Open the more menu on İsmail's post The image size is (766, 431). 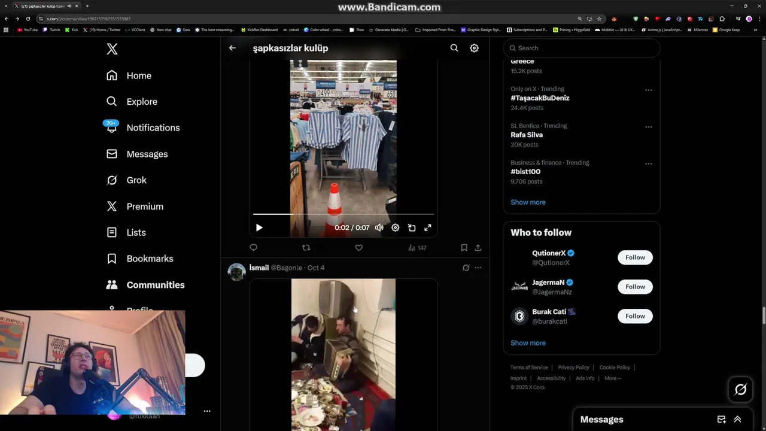click(478, 268)
